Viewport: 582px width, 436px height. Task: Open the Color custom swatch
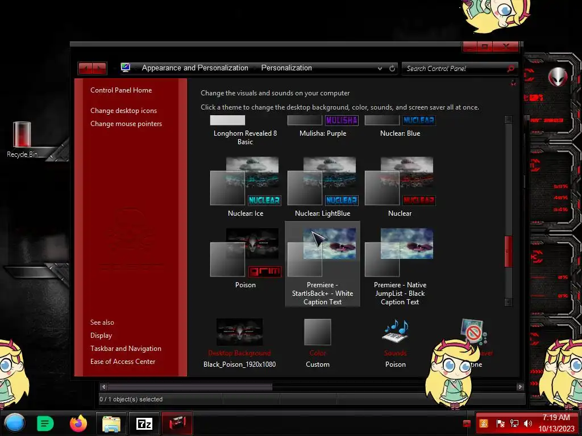click(x=317, y=332)
